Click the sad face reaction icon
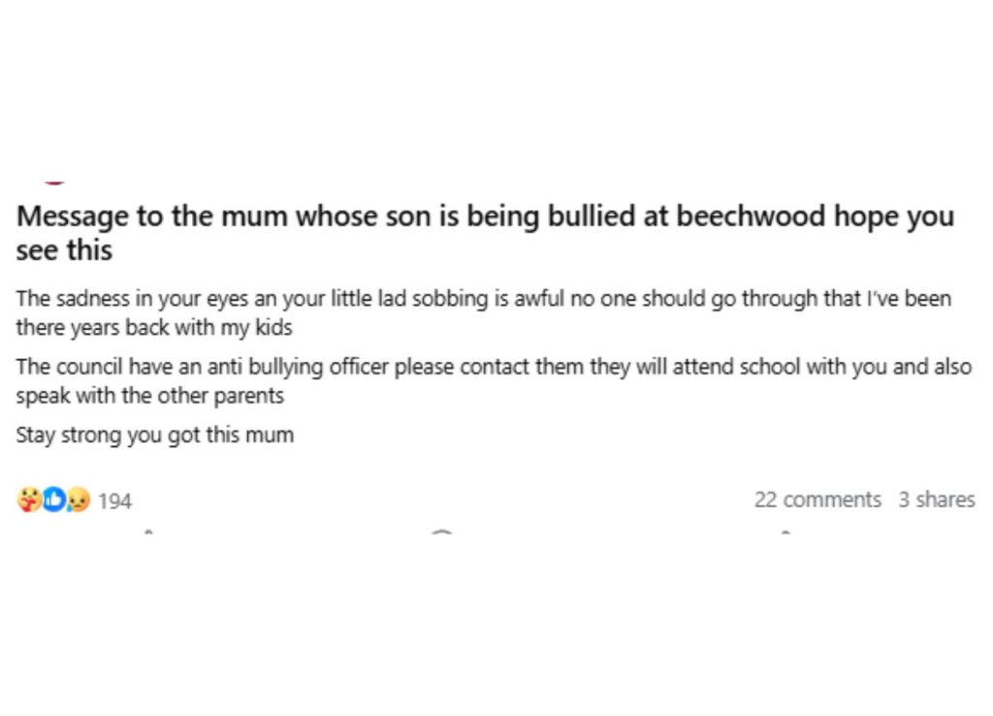993x716 pixels. click(78, 500)
